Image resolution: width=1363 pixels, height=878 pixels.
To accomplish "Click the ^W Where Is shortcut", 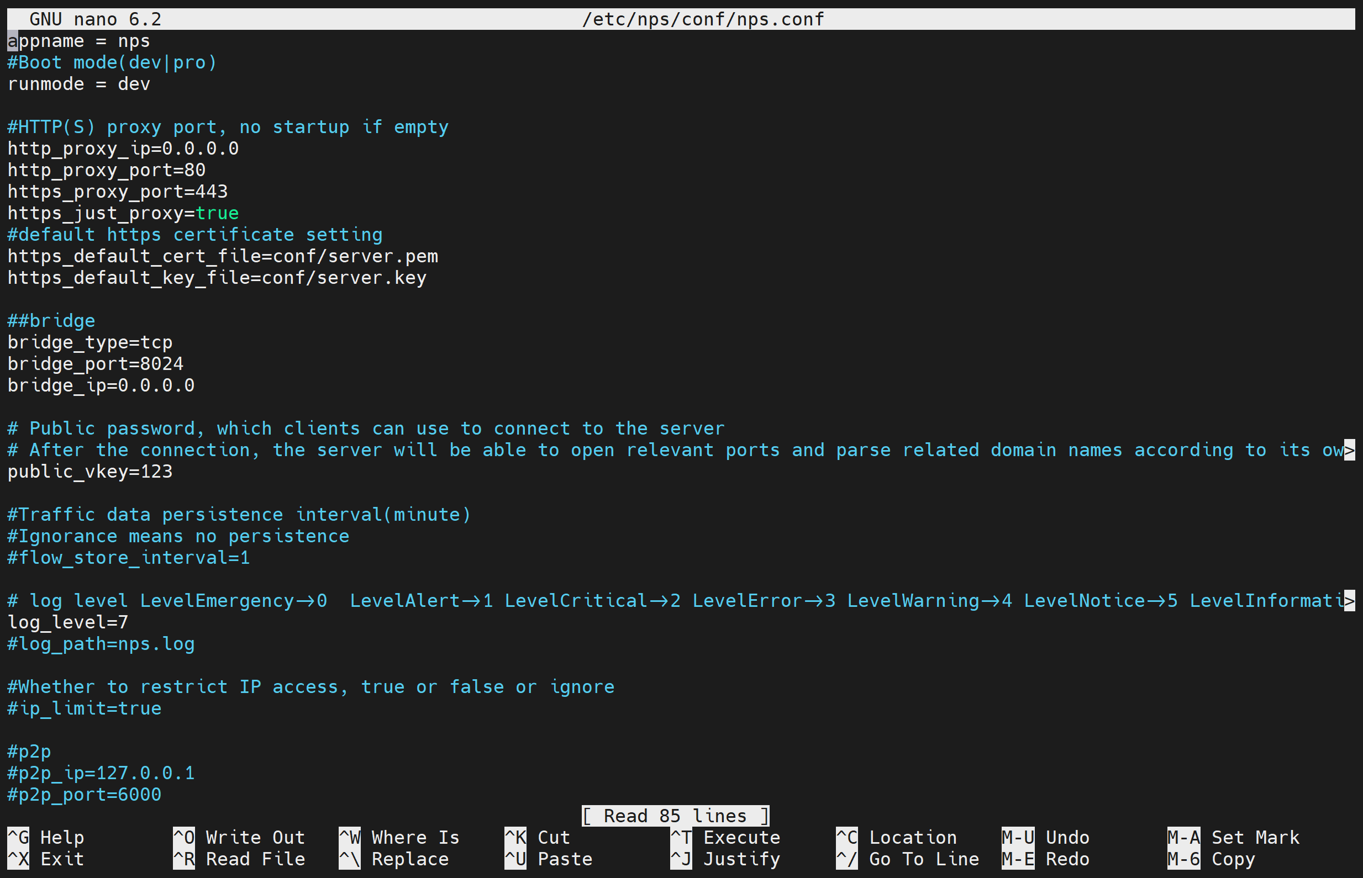I will (x=399, y=837).
